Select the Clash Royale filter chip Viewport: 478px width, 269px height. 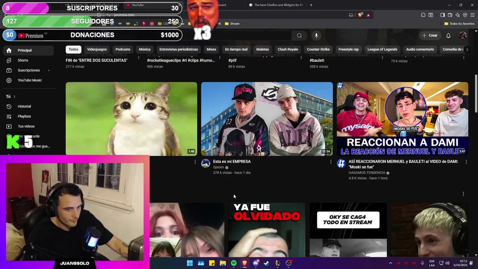288,49
